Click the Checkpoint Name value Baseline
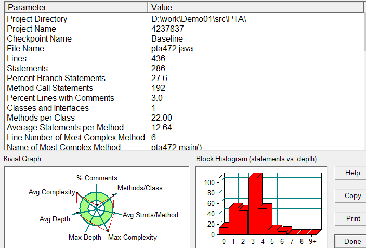The width and height of the screenshot is (366, 248). [x=167, y=38]
